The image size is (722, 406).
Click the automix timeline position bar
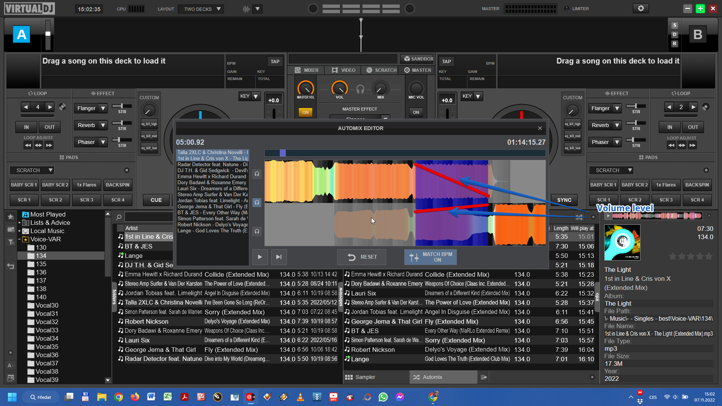(x=405, y=153)
